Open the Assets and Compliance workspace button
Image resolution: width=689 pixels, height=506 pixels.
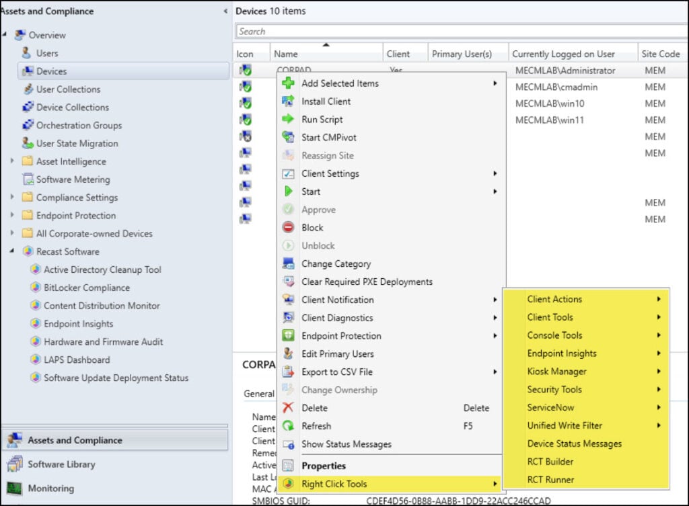(115, 439)
